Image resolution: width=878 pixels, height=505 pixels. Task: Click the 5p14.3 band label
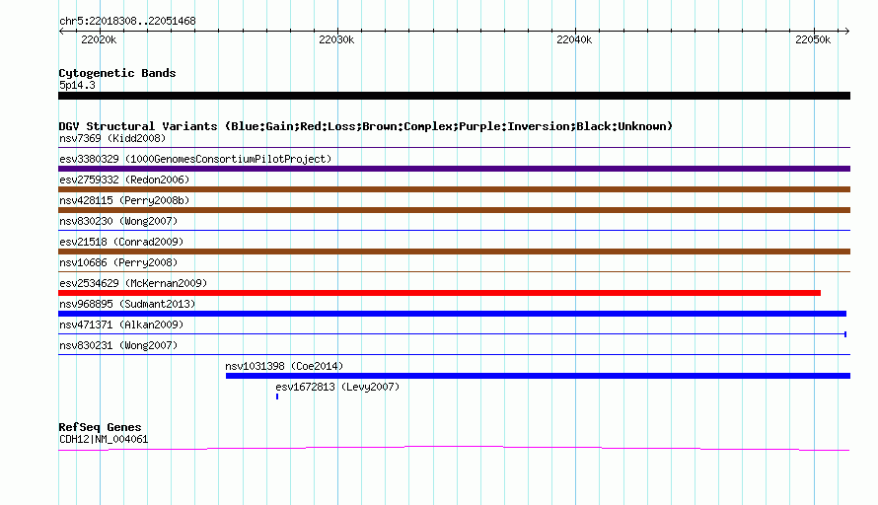point(77,85)
